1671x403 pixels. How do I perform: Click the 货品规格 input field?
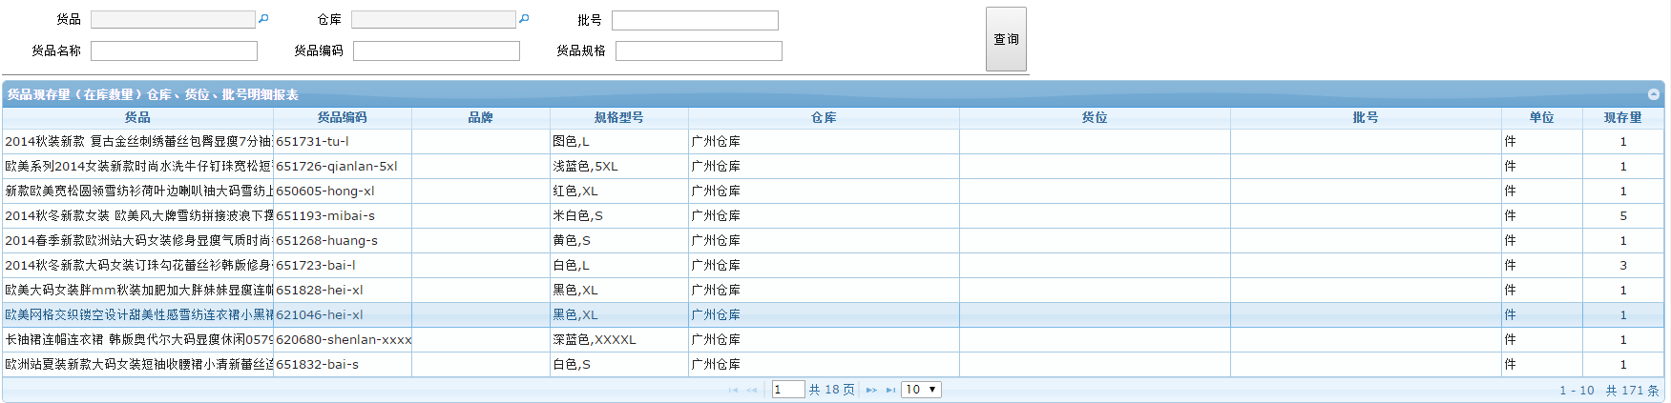coord(699,50)
